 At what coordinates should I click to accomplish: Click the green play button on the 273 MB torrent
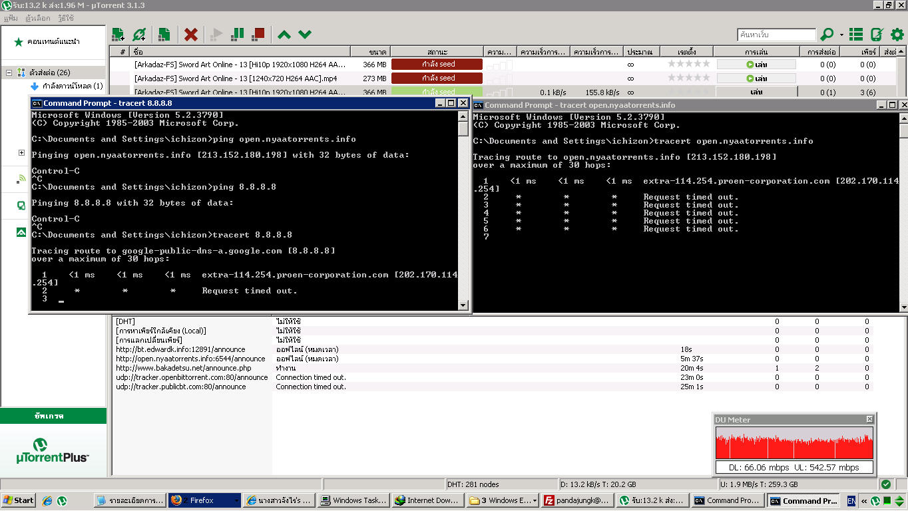756,79
